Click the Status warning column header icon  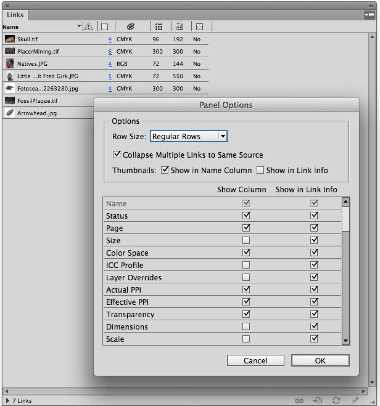pyautogui.click(x=88, y=27)
